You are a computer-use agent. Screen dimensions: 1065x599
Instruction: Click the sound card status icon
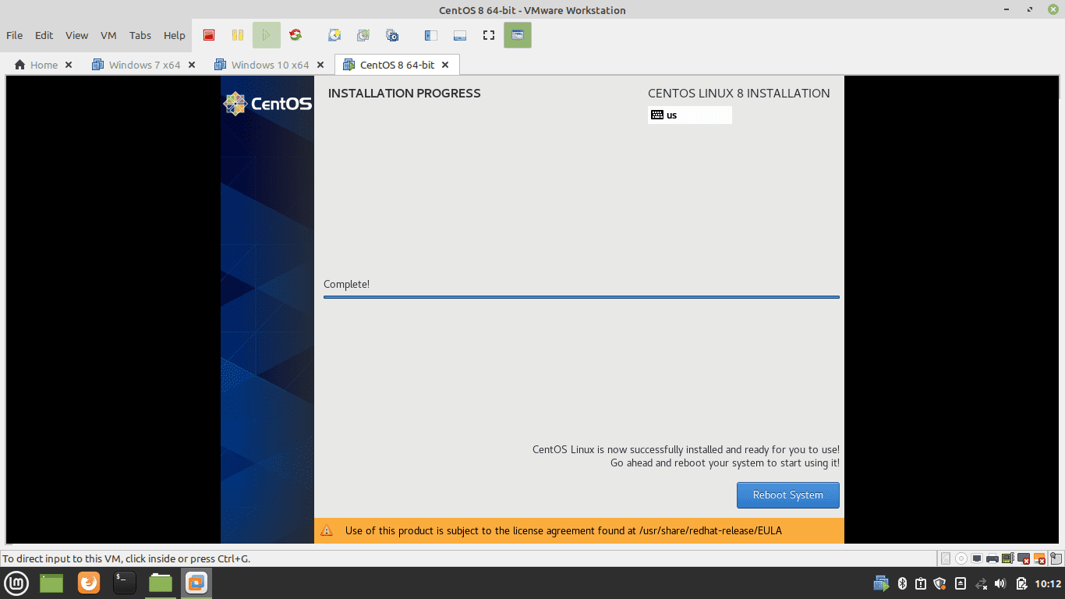pyautogui.click(x=1007, y=558)
